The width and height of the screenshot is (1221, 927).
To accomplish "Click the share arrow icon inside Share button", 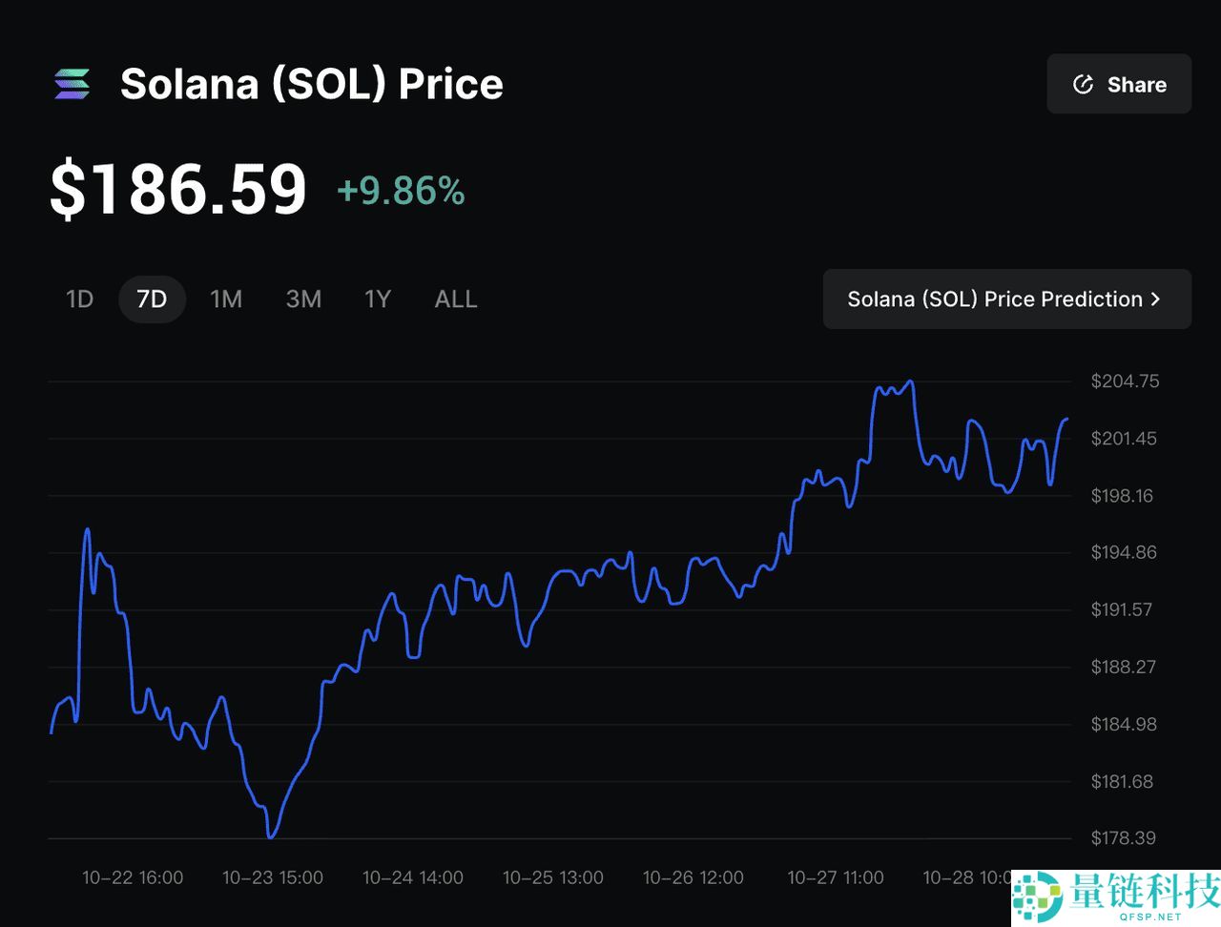I will 1083,84.
